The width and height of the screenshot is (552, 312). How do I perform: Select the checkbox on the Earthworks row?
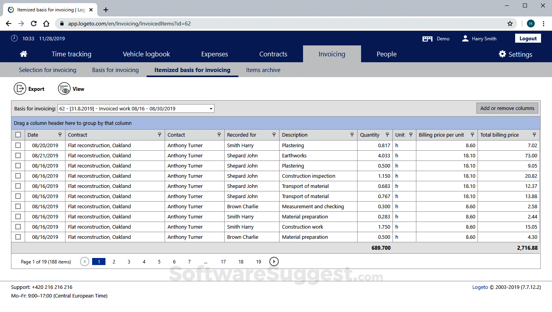coord(18,155)
